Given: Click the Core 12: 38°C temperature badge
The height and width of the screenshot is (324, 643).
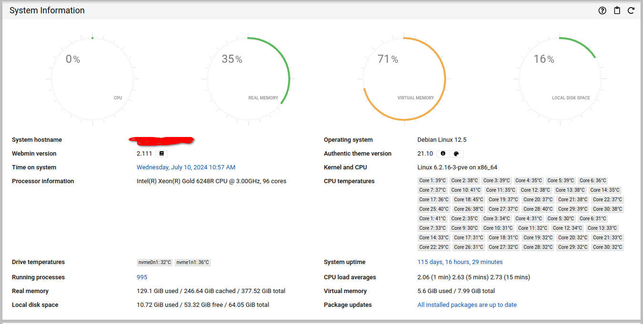Looking at the screenshot, I should point(535,190).
